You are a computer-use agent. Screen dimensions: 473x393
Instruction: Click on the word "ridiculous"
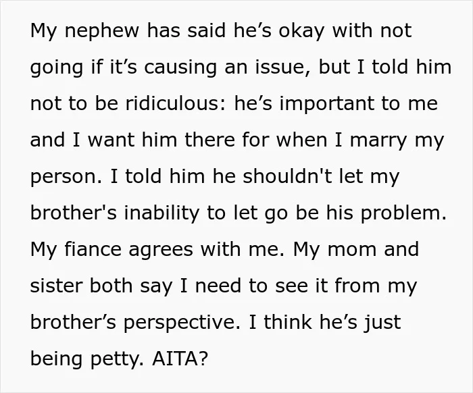point(173,103)
